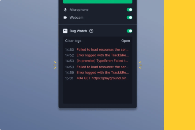Select the 15:01 404 GET playground log
Viewport: 195px width, 130px height.
[x=97, y=78]
